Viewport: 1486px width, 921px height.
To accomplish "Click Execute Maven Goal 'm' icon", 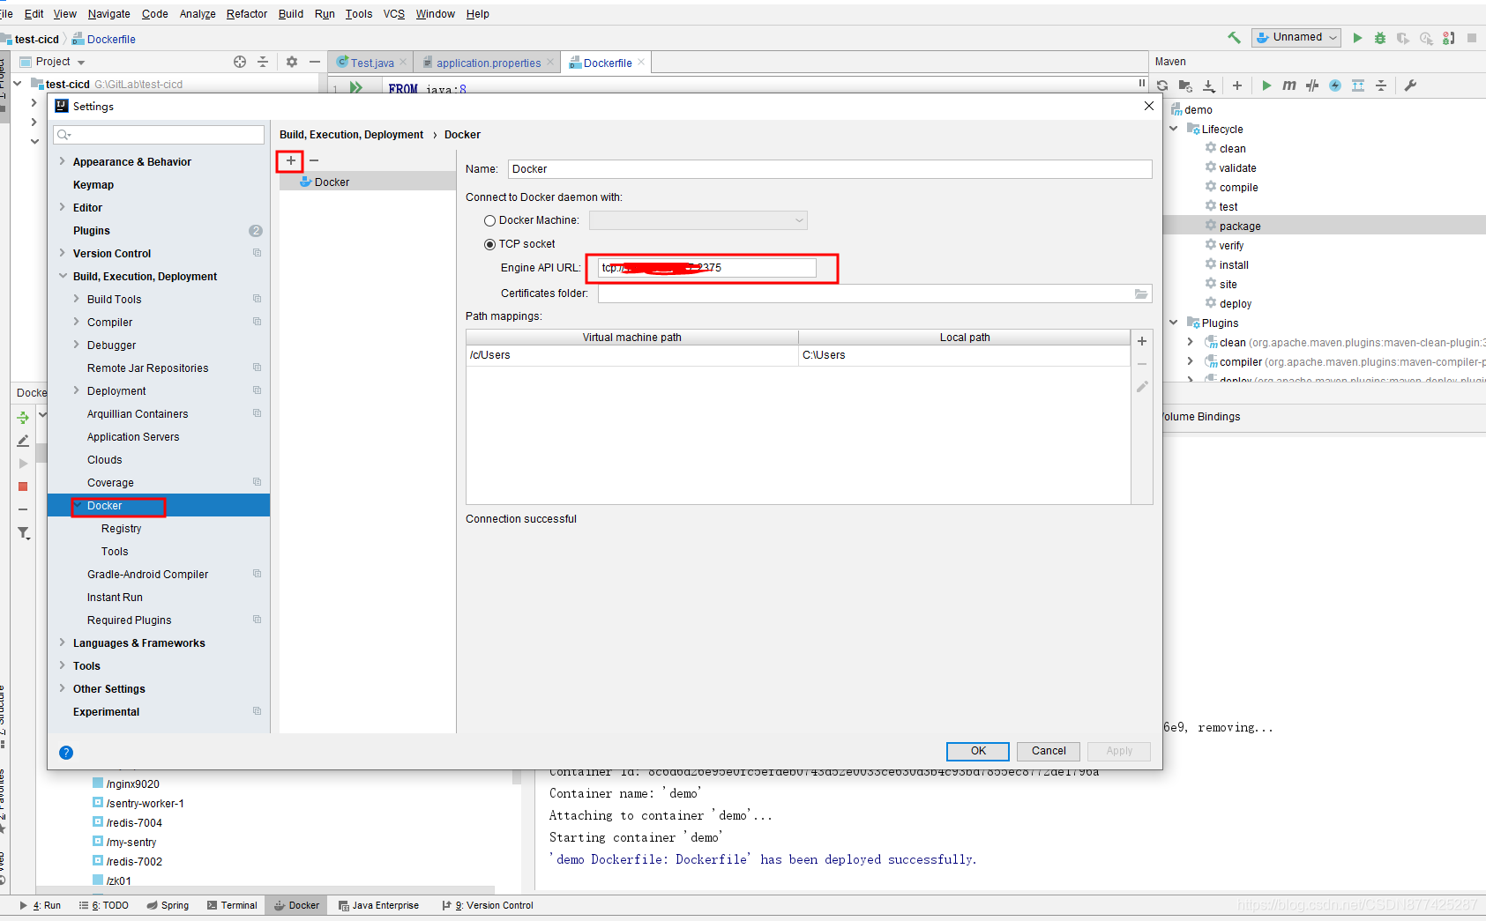I will coord(1289,85).
